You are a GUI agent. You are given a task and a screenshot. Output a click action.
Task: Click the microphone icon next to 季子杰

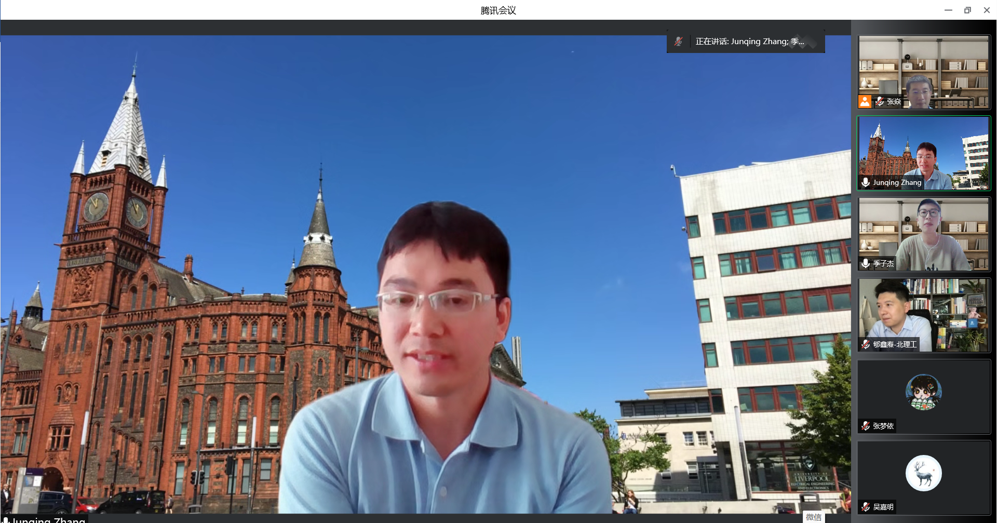866,263
